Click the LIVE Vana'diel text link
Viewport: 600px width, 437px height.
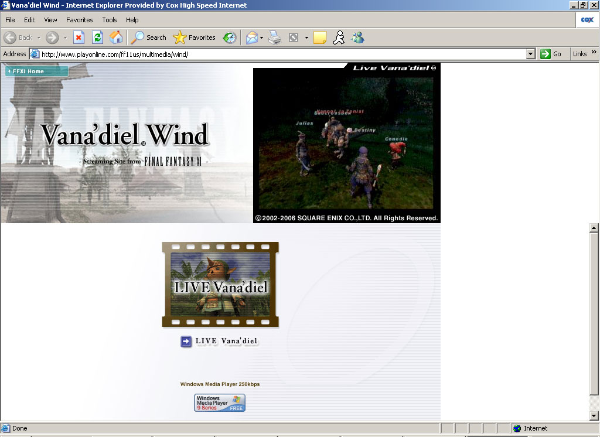pos(226,341)
